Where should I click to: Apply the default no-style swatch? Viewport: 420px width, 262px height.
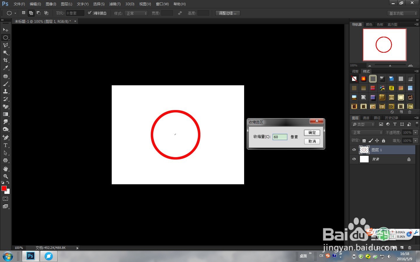point(354,79)
